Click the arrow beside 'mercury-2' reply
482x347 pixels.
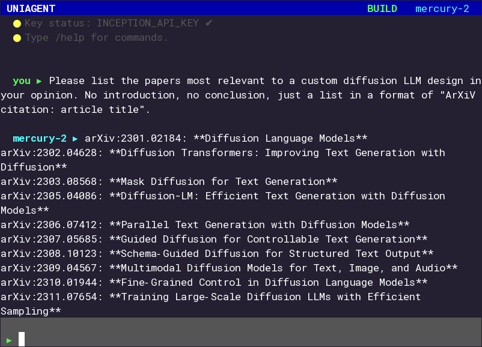pyautogui.click(x=75, y=138)
